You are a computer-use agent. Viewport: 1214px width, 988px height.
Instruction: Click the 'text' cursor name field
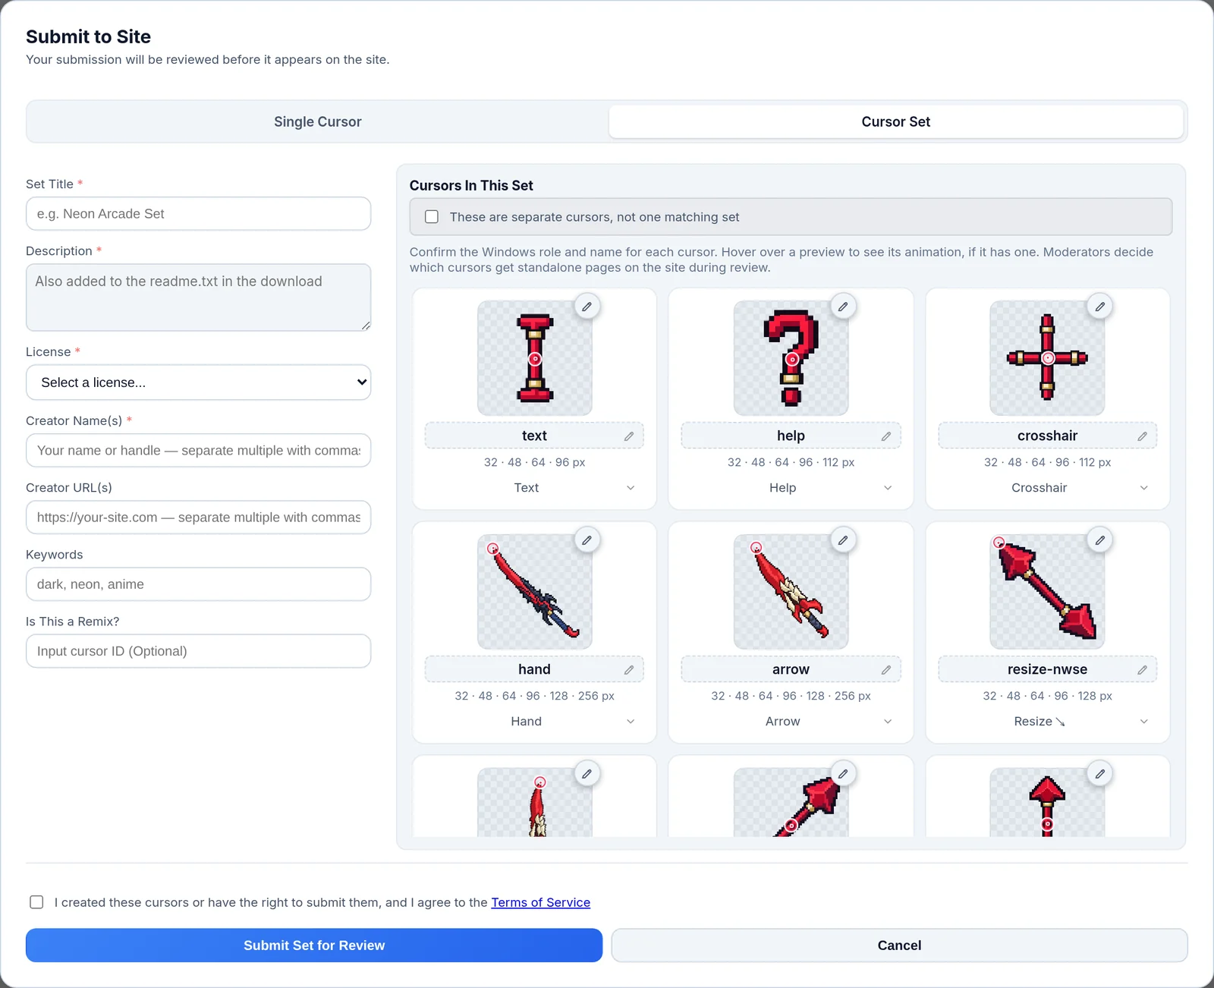(x=534, y=436)
